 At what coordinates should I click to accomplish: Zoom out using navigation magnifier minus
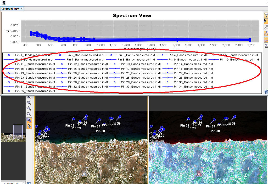point(29,103)
